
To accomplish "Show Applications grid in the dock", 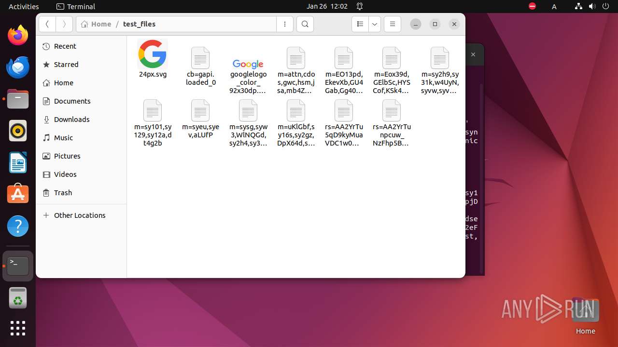I will click(18, 328).
